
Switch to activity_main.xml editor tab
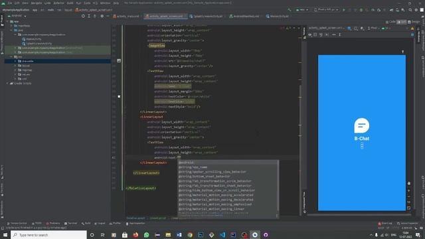[x=126, y=16]
